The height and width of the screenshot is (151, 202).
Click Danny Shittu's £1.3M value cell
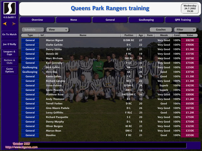tap(190, 49)
